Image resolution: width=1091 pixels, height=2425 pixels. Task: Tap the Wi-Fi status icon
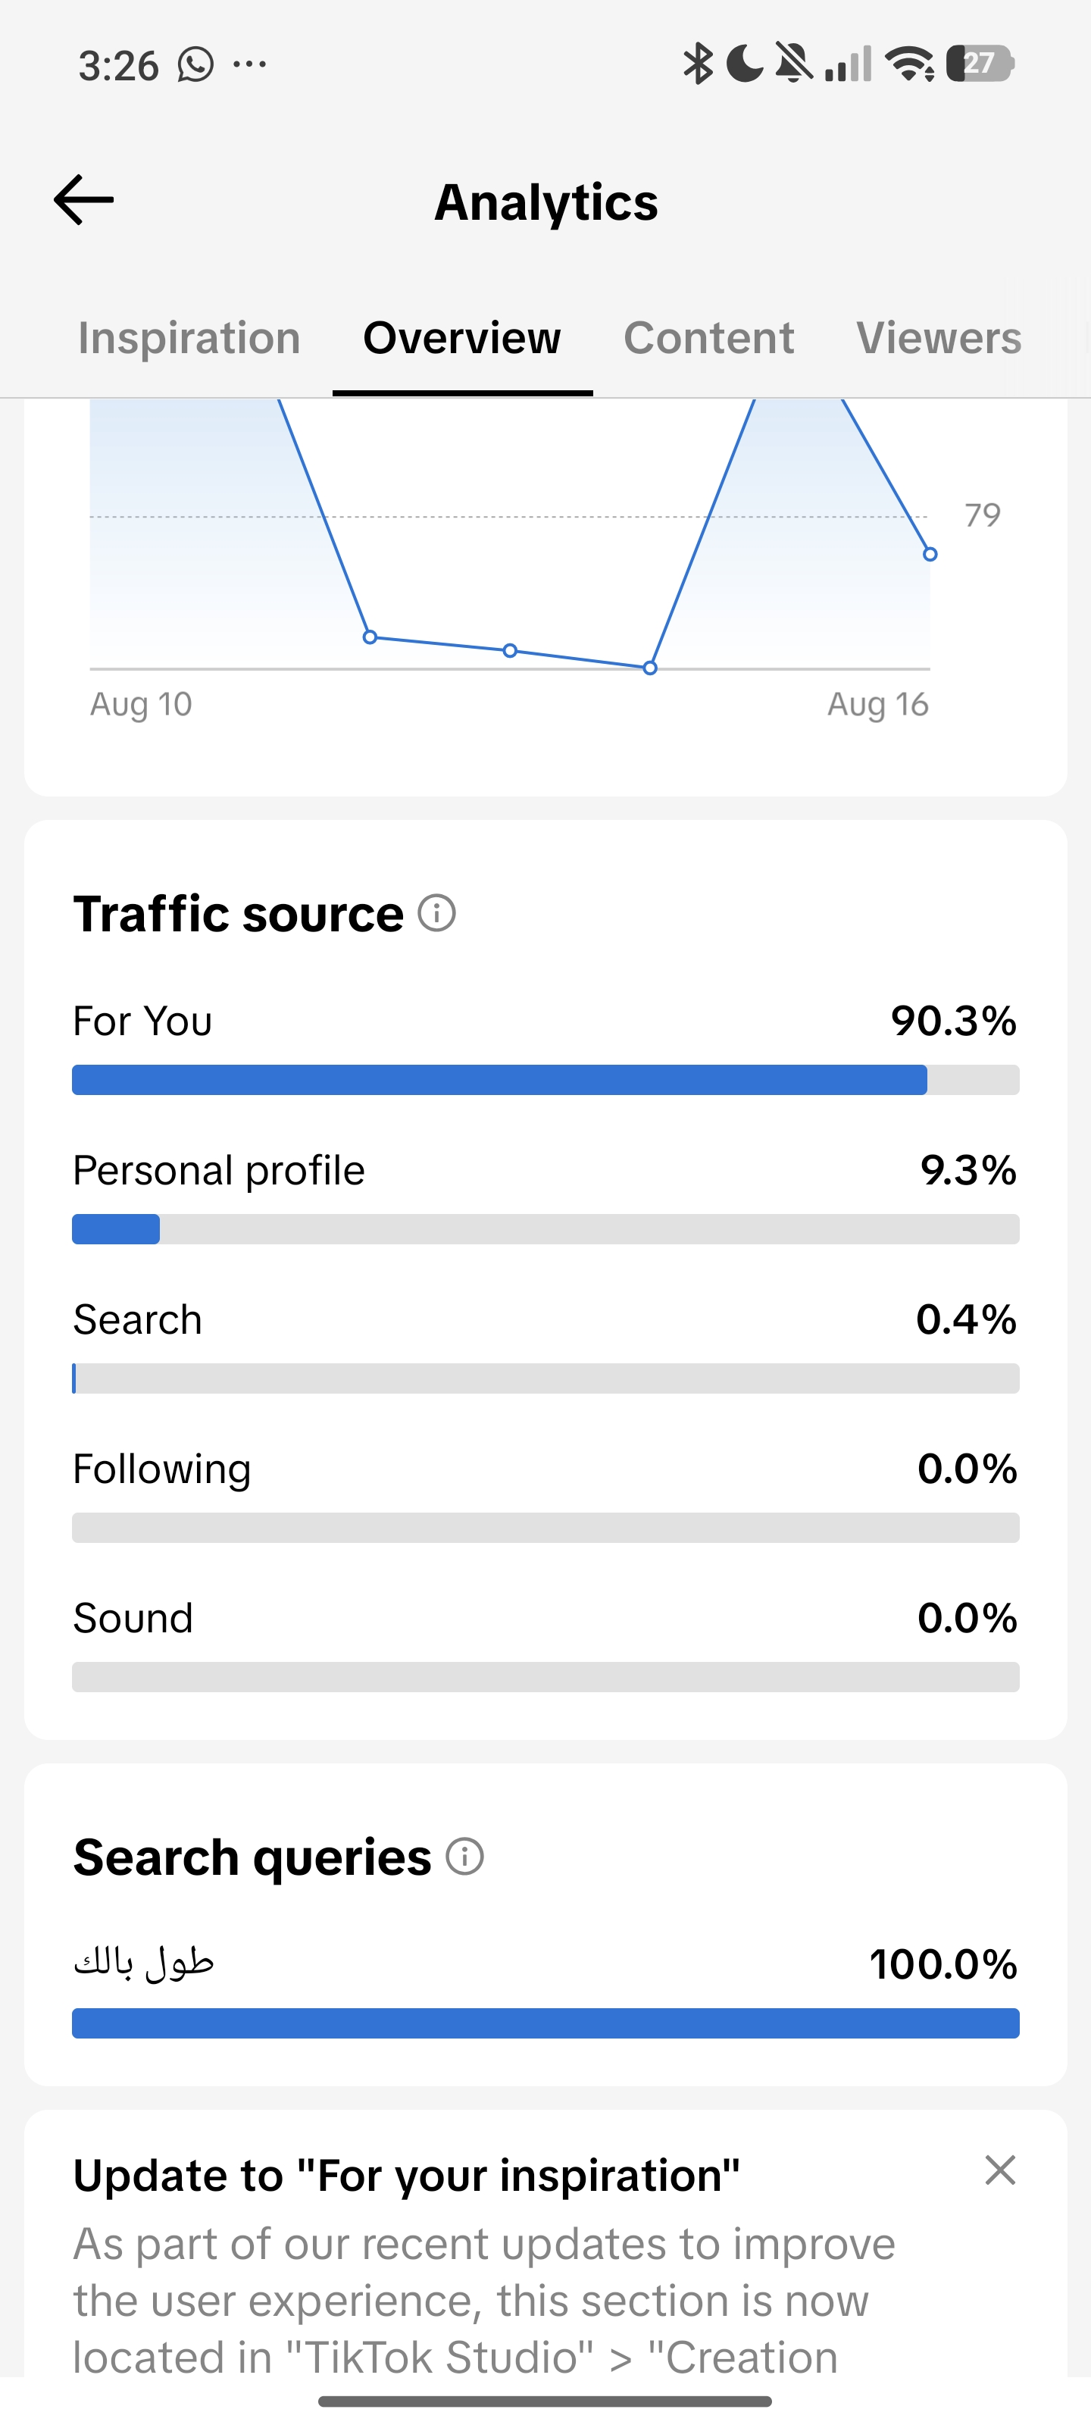909,64
